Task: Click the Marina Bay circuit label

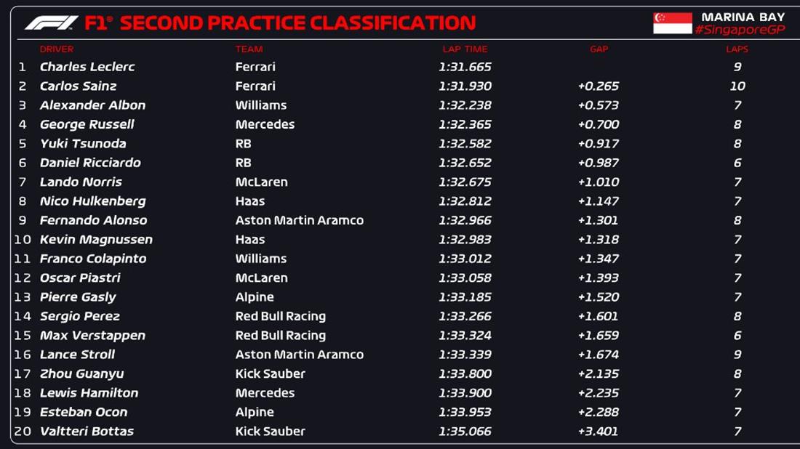Action: point(743,16)
